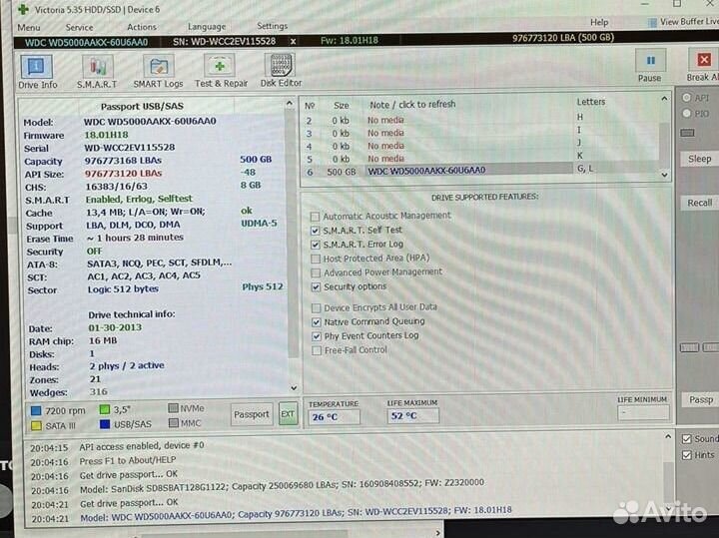Open the Language menu
This screenshot has width=719, height=538.
[207, 27]
